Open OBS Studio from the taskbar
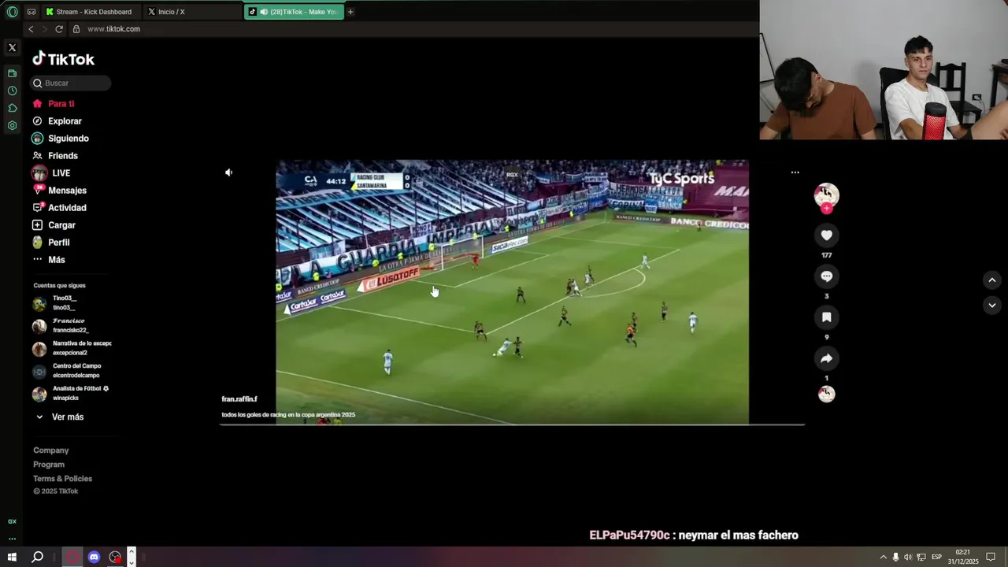1008x567 pixels. [x=116, y=557]
